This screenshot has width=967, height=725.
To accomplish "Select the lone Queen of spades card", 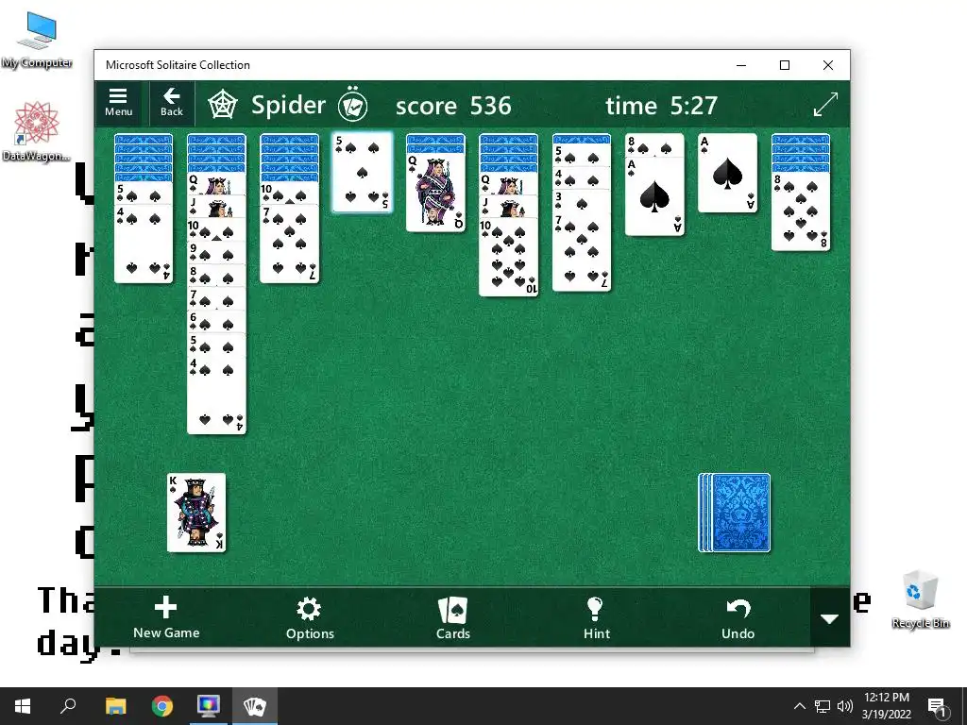I will point(435,192).
